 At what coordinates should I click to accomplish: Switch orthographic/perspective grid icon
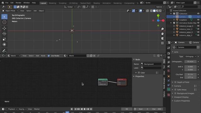pyautogui.click(x=162, y=43)
